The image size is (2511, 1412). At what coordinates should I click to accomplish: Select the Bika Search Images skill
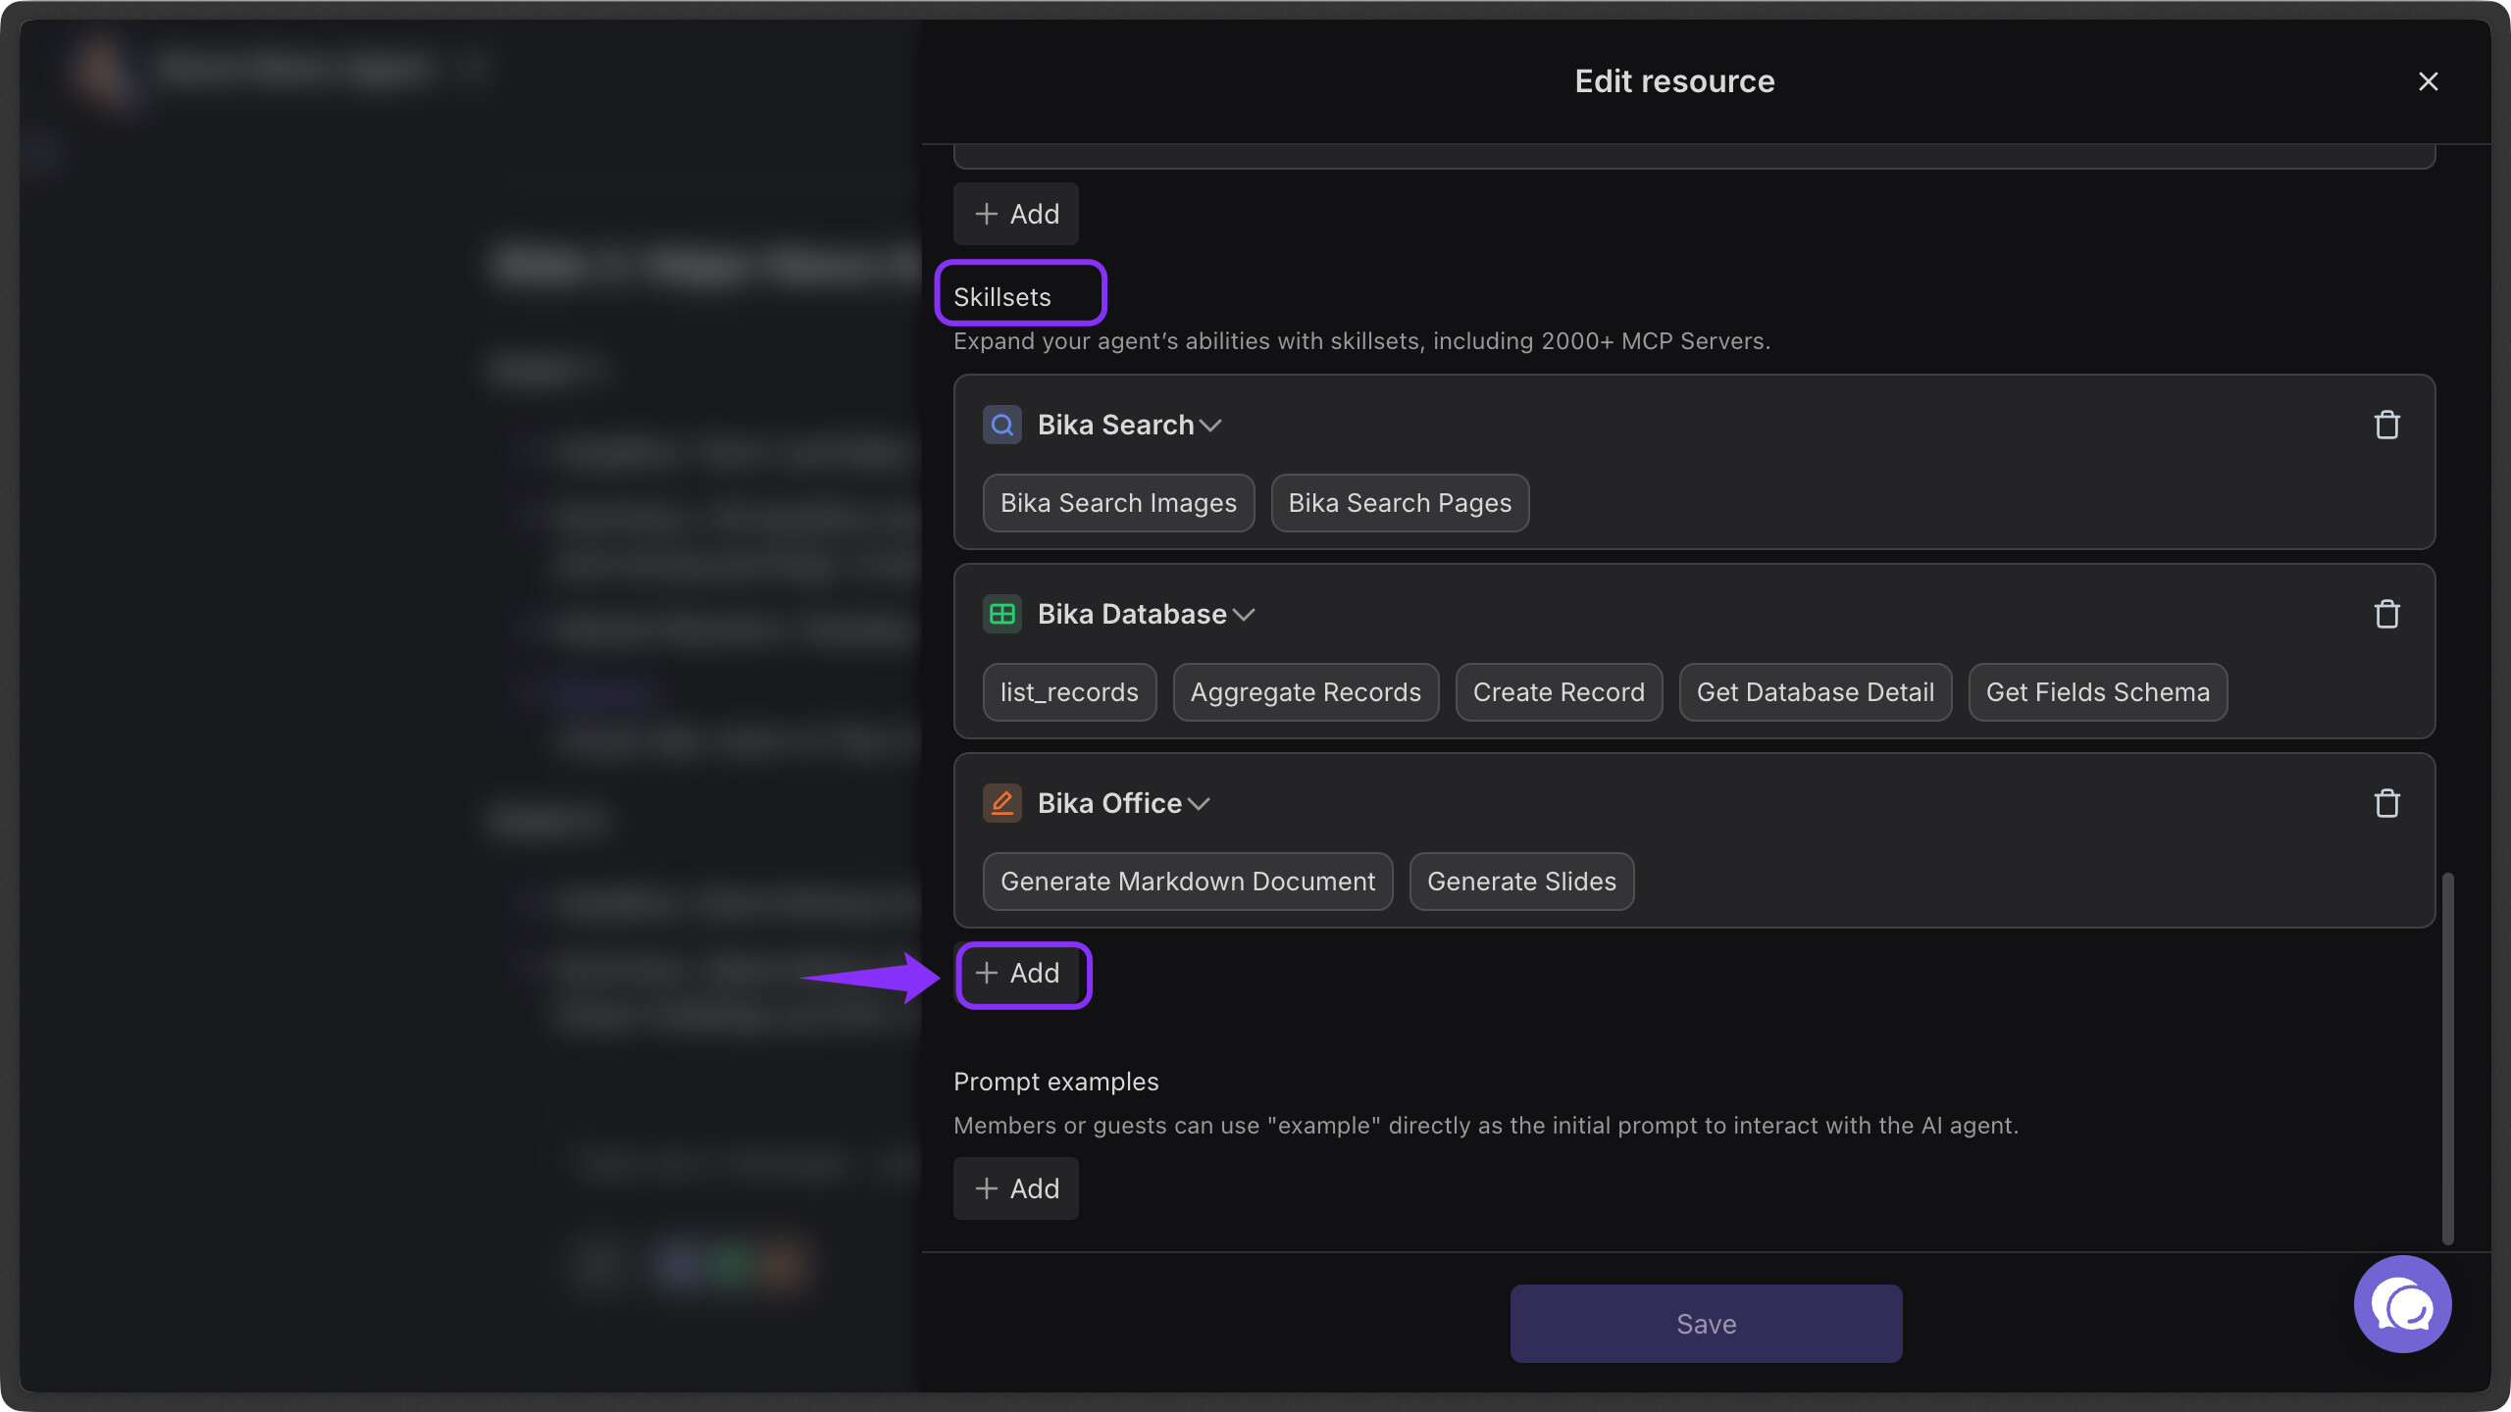pyautogui.click(x=1118, y=503)
